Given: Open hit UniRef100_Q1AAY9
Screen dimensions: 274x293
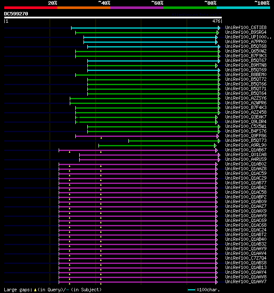Looking at the screenshot, I should pos(246,249).
